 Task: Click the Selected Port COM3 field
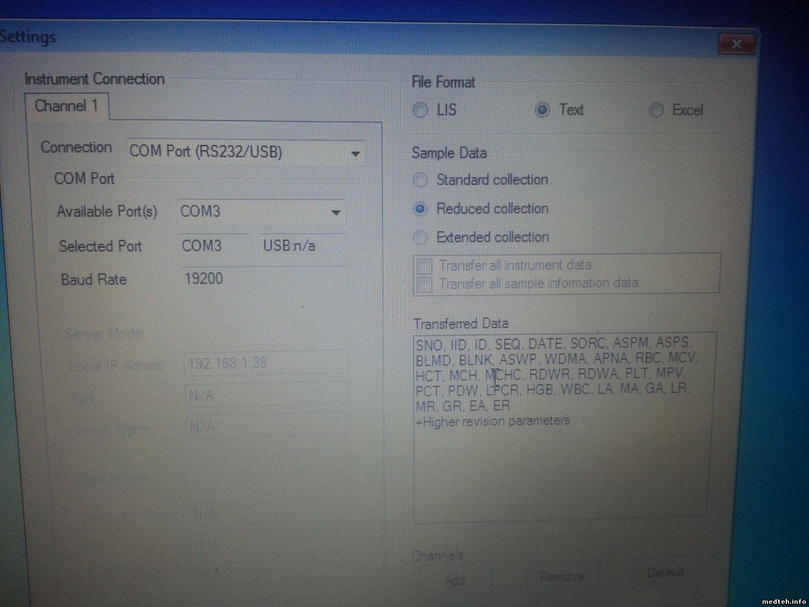point(202,246)
